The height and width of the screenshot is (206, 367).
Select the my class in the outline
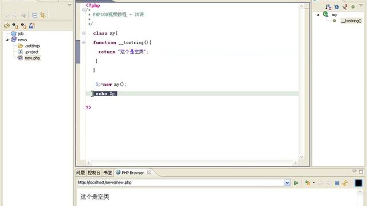tap(334, 15)
